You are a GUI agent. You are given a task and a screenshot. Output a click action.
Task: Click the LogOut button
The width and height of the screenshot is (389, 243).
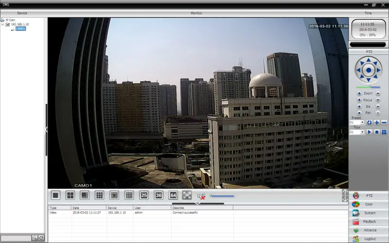(x=369, y=239)
